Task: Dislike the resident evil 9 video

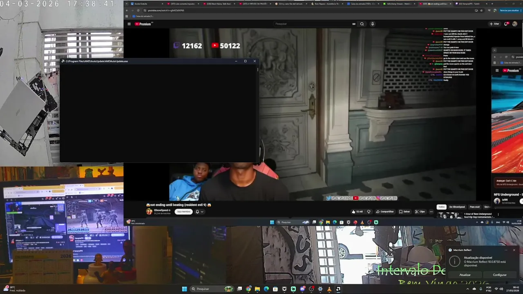Action: pyautogui.click(x=369, y=212)
